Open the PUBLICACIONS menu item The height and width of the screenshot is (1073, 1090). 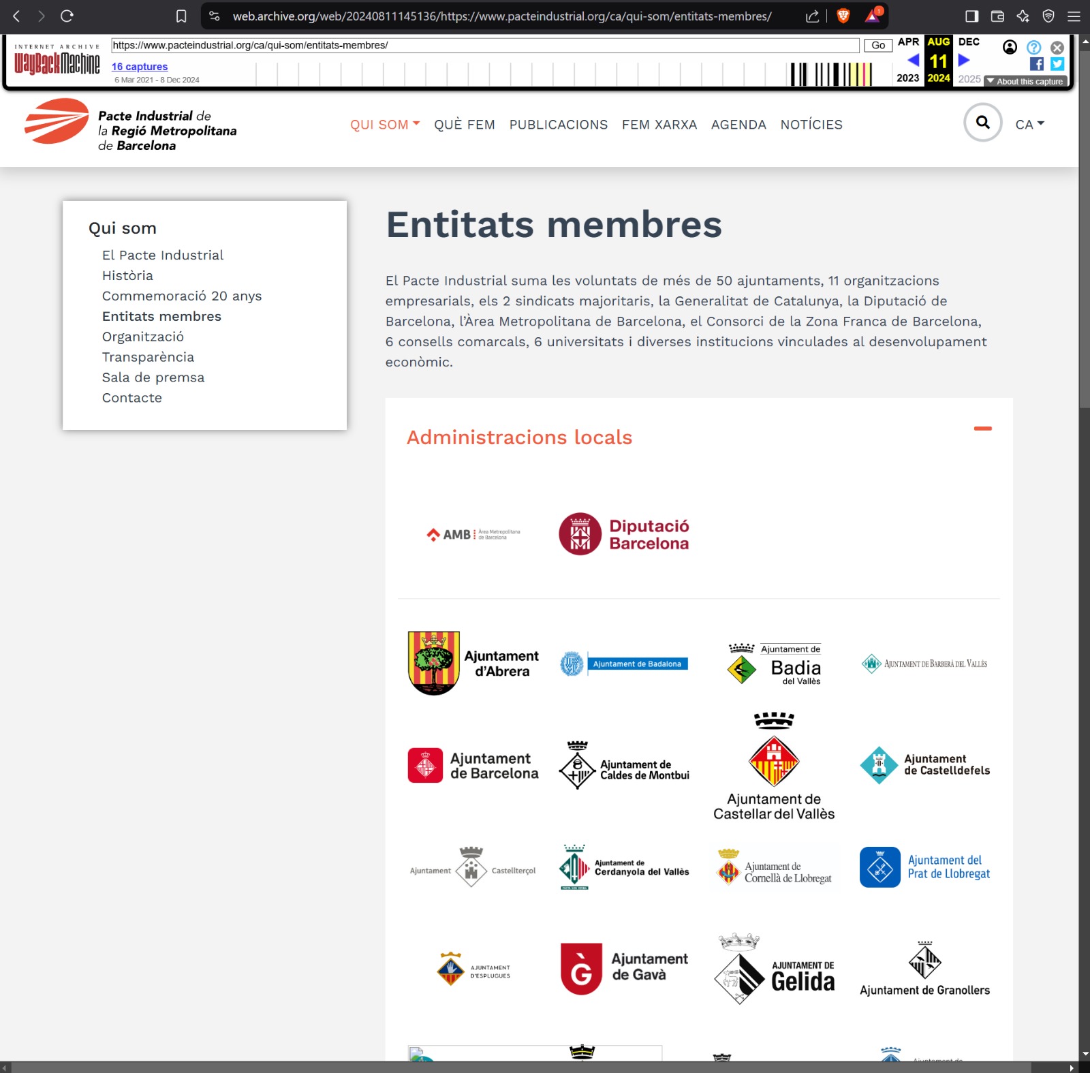[x=559, y=125]
